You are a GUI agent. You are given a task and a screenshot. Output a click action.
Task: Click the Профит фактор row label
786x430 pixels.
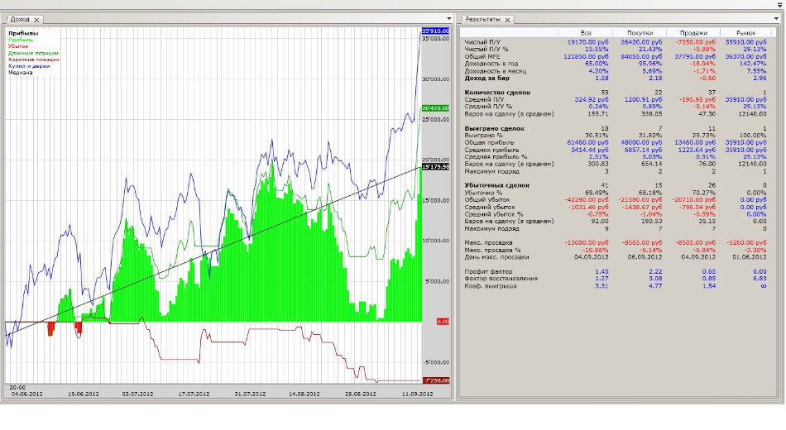(x=490, y=271)
